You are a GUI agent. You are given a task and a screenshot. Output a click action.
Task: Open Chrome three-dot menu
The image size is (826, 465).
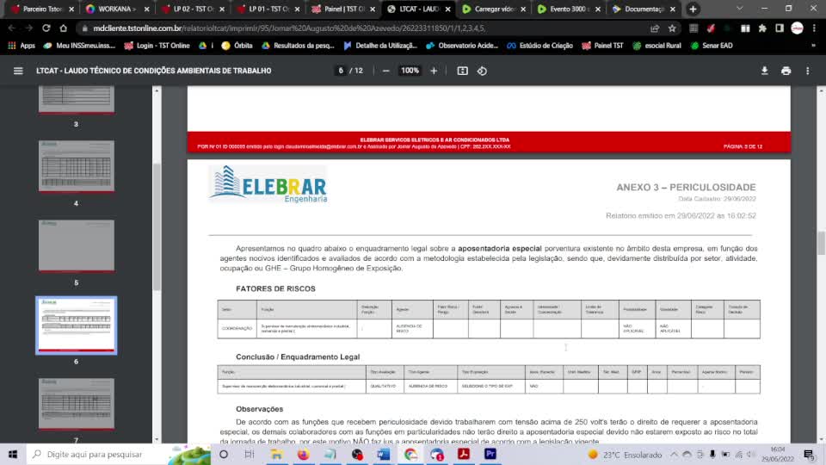pos(815,28)
